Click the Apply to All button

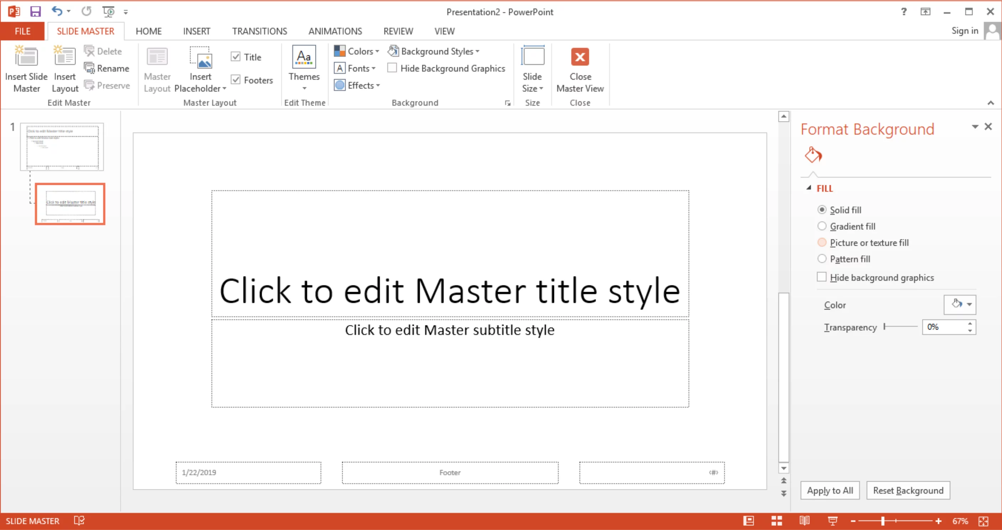(830, 490)
